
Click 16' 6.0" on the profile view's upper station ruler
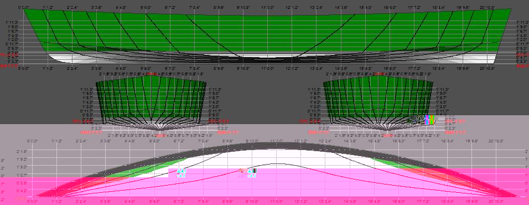[390, 7]
